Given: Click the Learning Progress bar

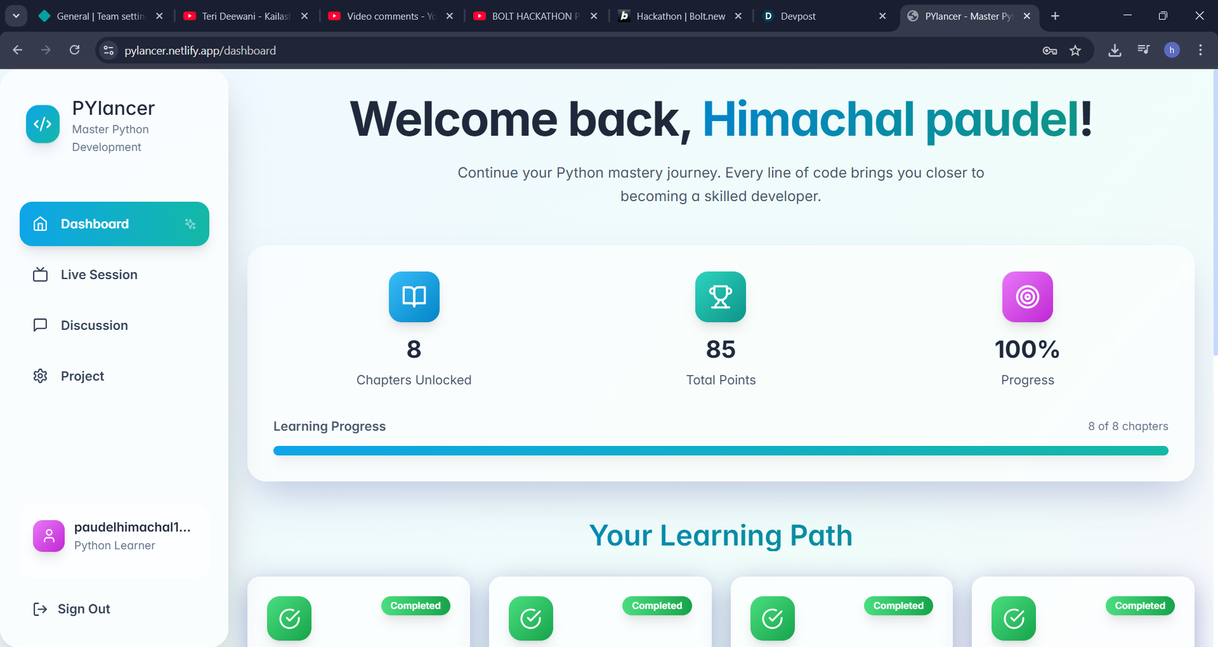Looking at the screenshot, I should click(721, 450).
